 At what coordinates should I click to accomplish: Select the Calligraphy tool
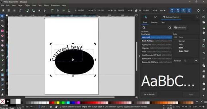click(x=2, y=65)
